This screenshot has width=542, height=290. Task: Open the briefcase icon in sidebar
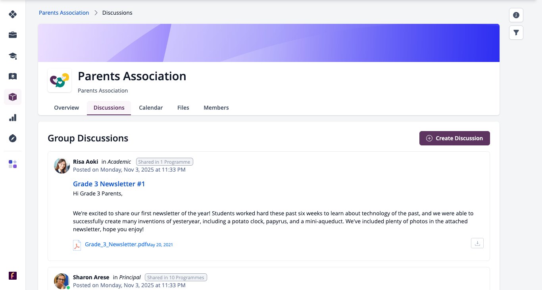13,35
